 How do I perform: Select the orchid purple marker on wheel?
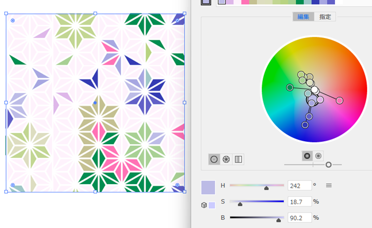320,100
